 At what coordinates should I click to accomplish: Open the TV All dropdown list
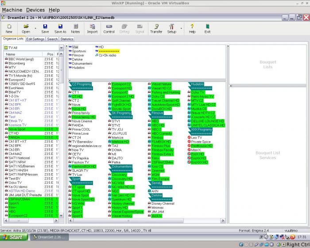coord(61,48)
